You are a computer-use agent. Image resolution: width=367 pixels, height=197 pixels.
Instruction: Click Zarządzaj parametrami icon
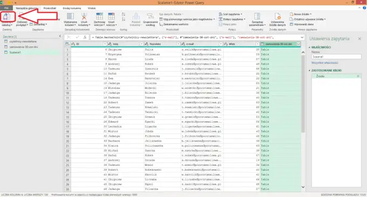tap(257, 16)
